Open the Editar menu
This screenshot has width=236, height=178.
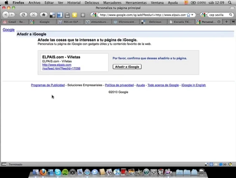point(49,3)
